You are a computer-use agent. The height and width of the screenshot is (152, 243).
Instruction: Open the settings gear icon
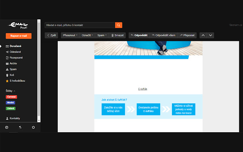coord(33,127)
